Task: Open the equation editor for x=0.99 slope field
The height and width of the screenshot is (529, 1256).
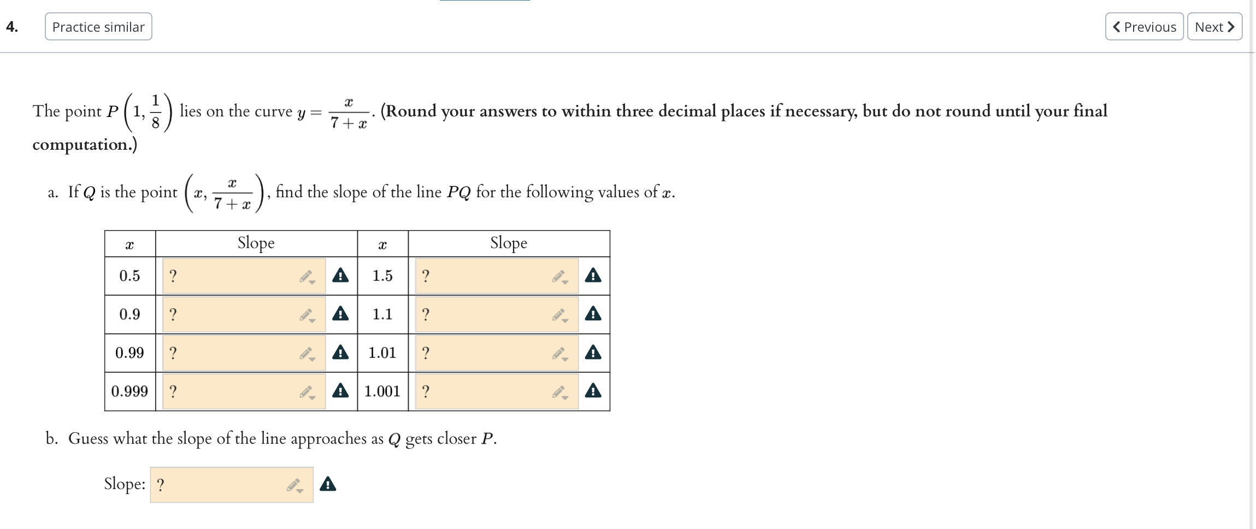Action: click(306, 353)
